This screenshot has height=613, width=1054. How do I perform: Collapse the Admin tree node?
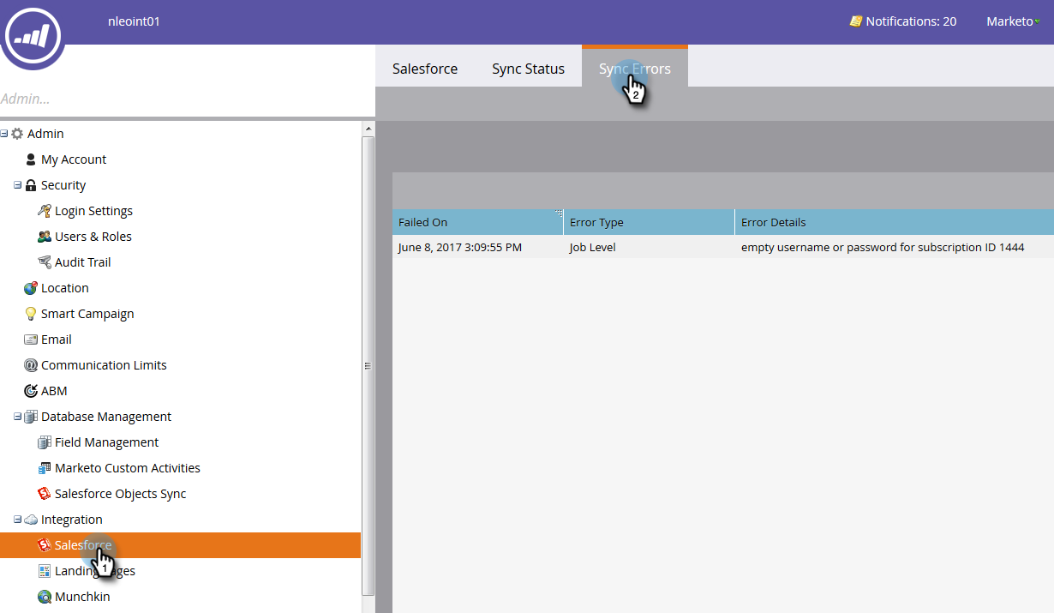coord(4,134)
